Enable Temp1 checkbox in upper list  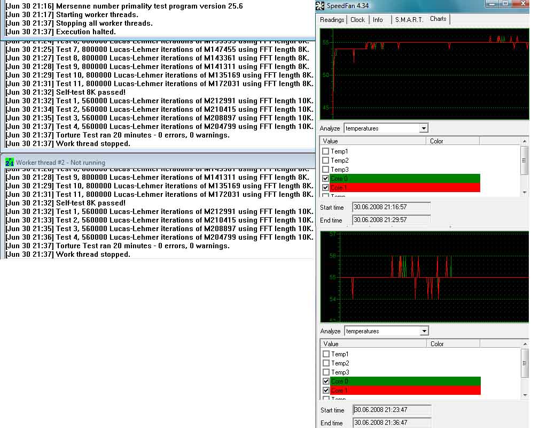[325, 151]
